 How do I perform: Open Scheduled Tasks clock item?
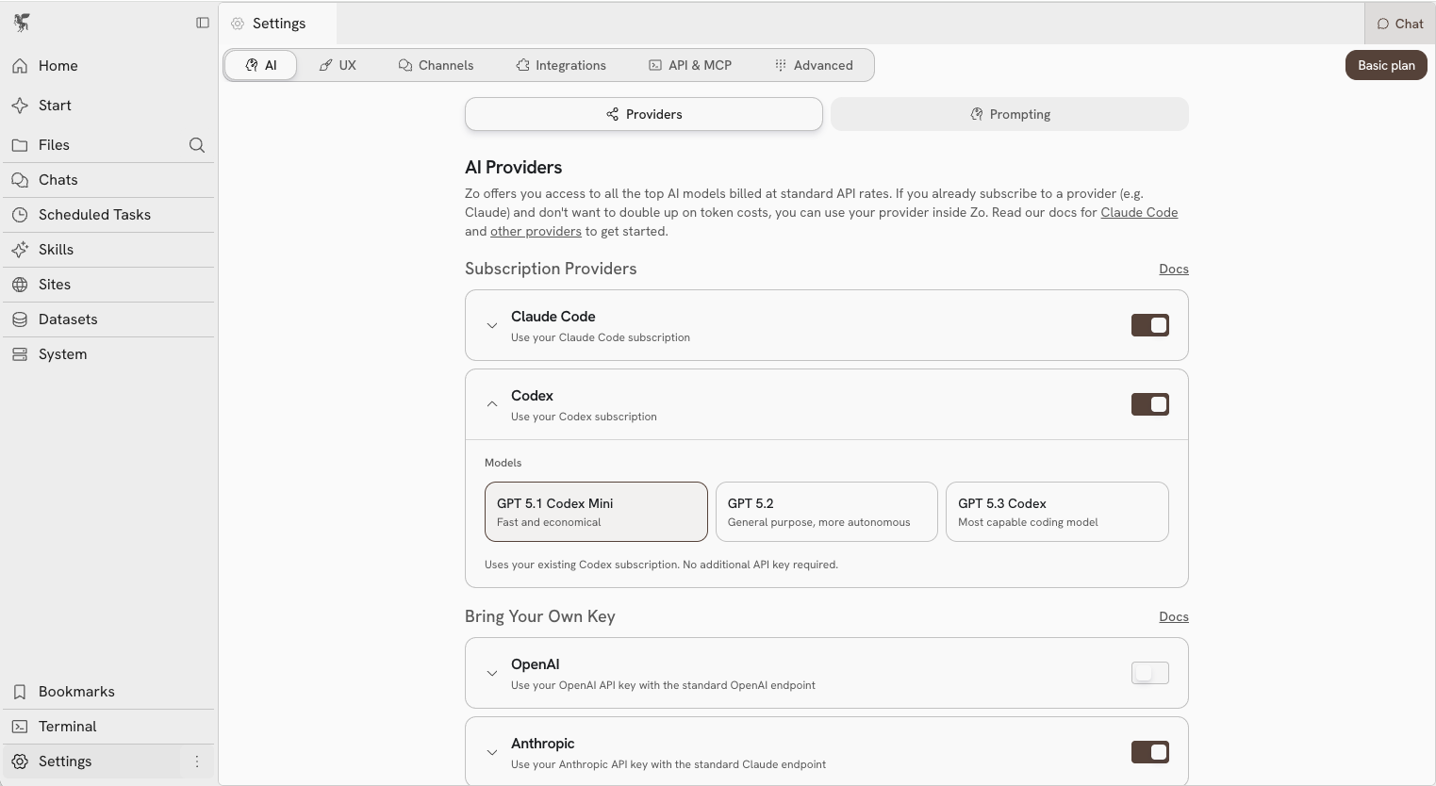click(x=108, y=215)
